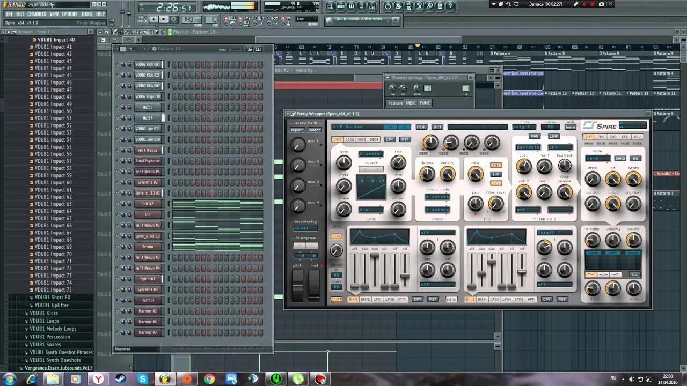
Task: Toggle the BAND button in Spire shaper
Action: pyautogui.click(x=620, y=159)
